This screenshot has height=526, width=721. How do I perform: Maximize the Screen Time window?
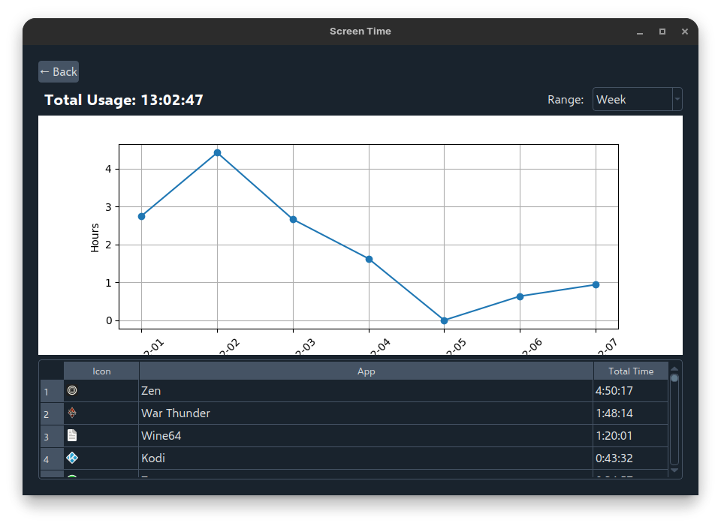click(662, 32)
